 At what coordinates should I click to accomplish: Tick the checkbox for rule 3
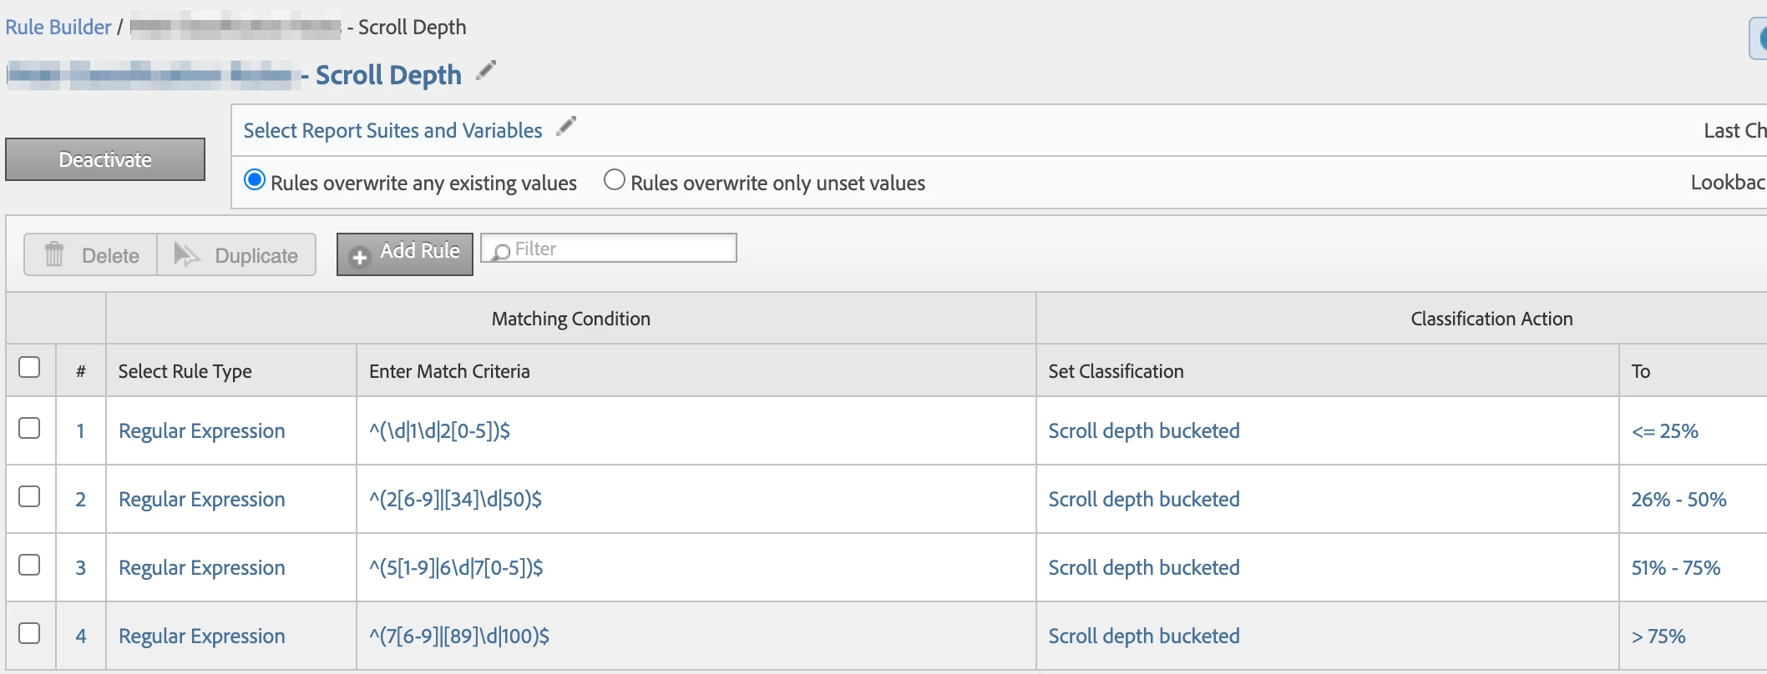(29, 566)
